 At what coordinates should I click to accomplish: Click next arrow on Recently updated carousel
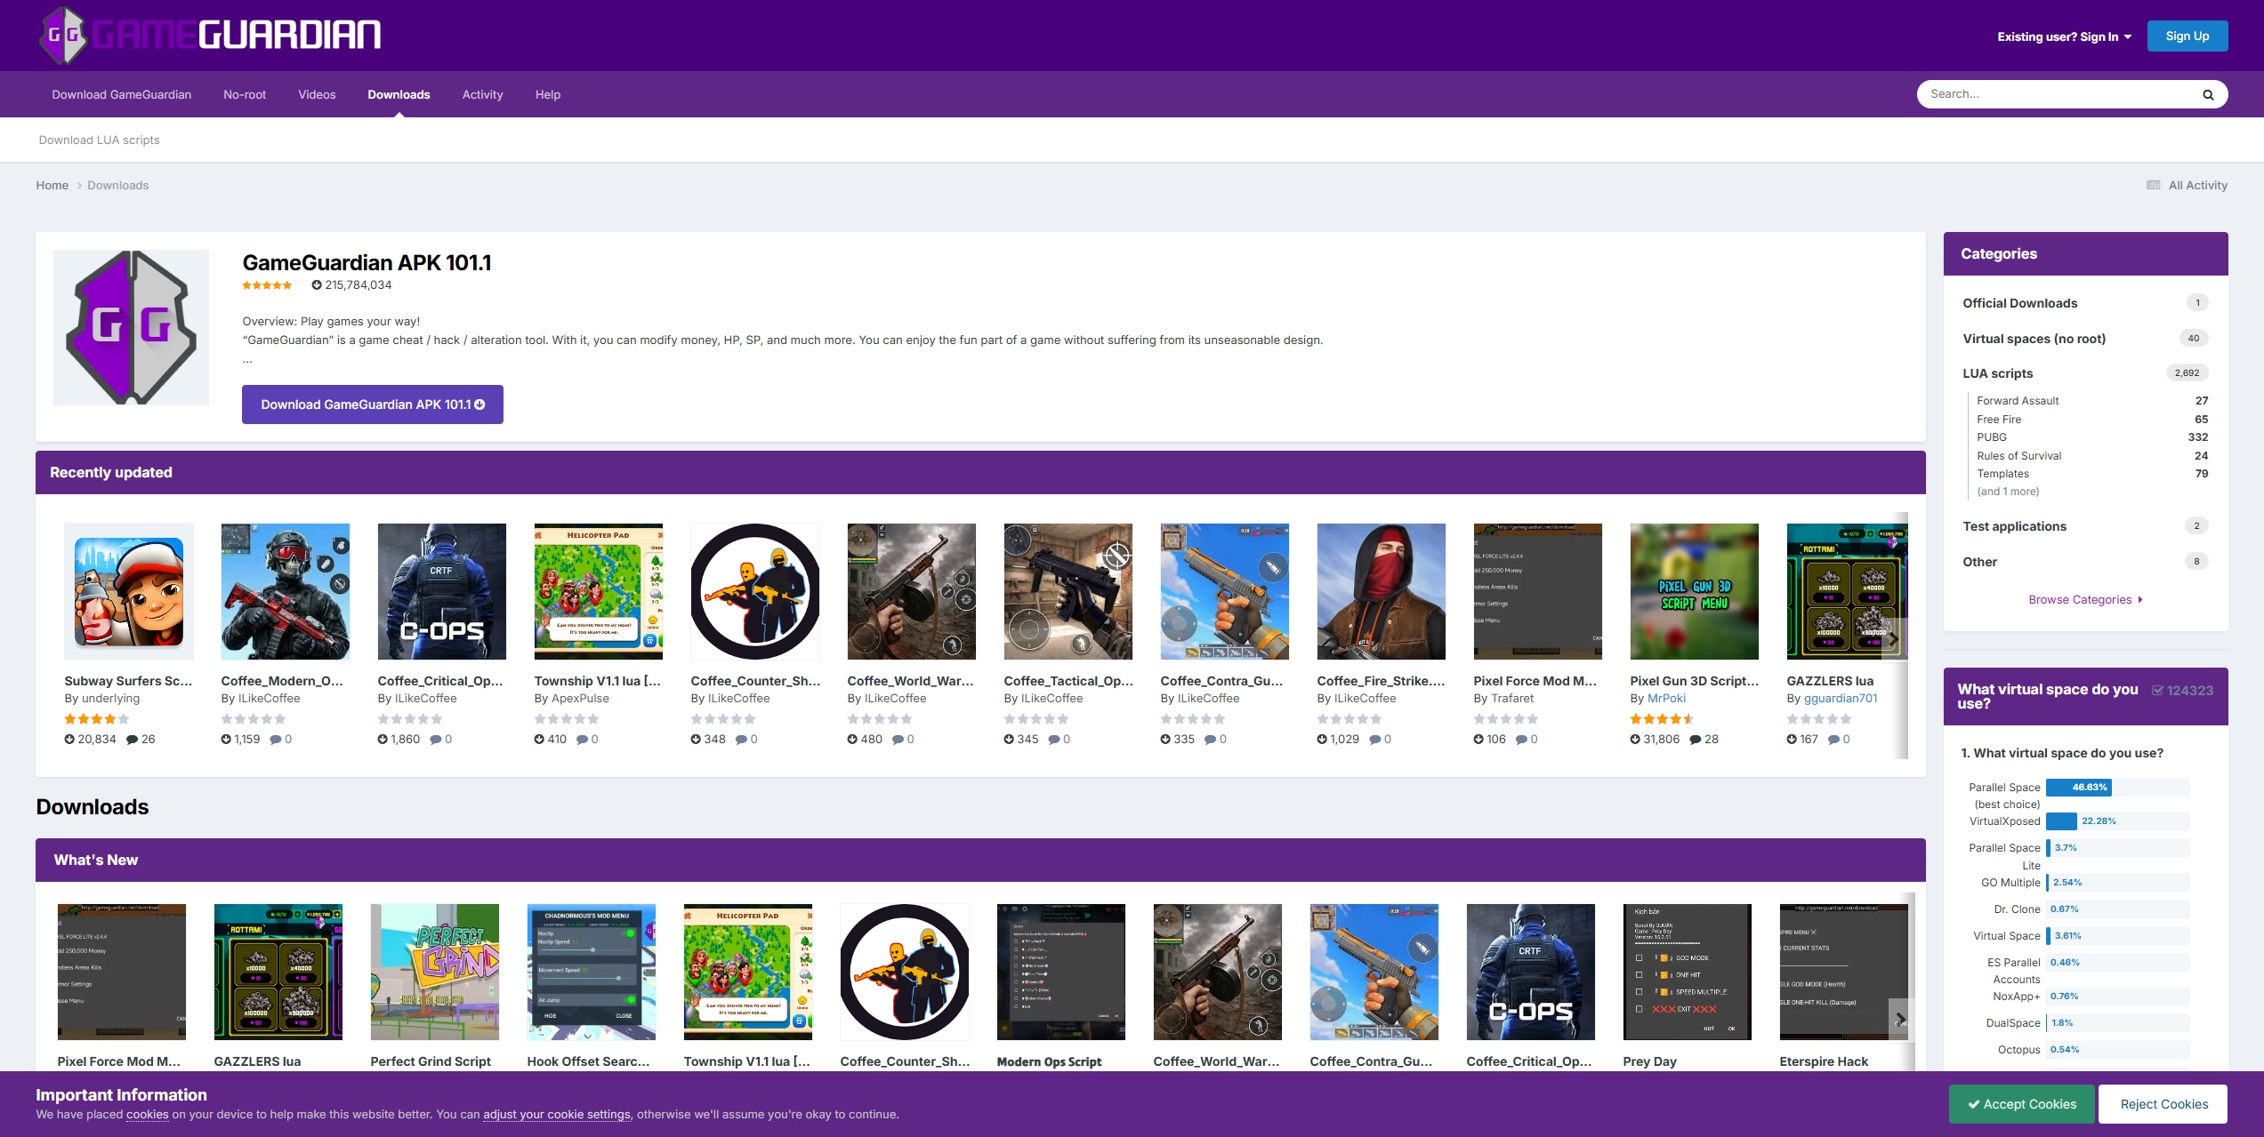[x=1892, y=638]
